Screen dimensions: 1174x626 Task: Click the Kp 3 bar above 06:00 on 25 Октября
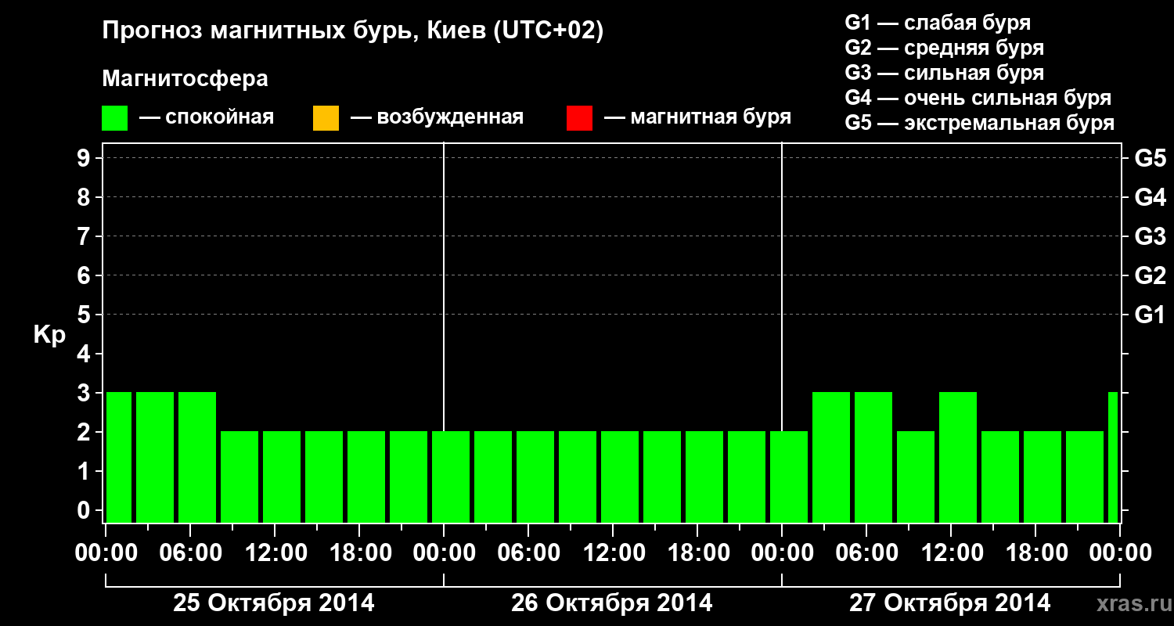[x=197, y=457]
